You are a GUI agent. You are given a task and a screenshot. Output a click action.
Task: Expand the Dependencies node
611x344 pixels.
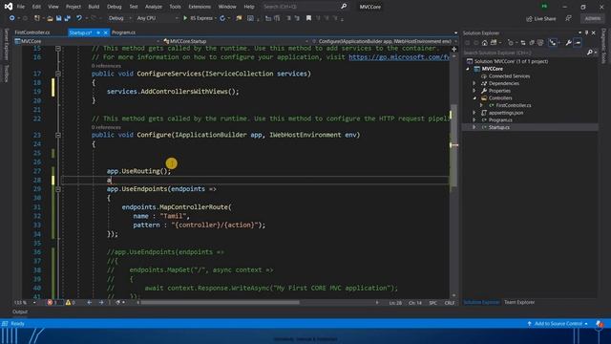pos(474,83)
